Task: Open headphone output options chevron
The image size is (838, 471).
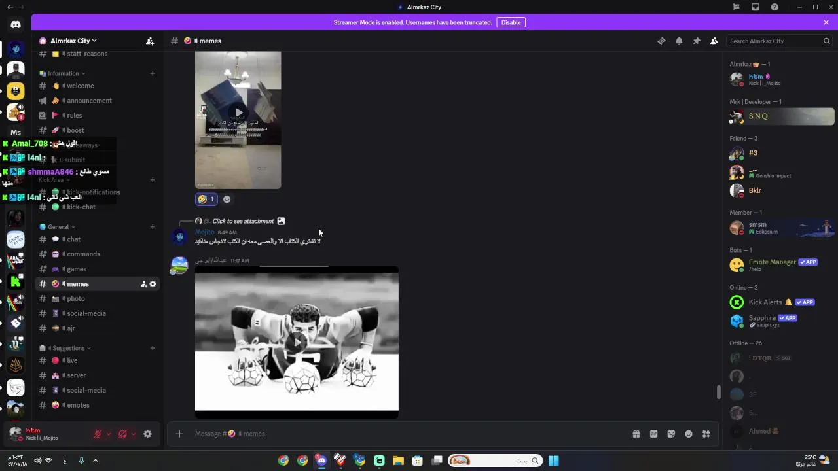Action: [x=134, y=434]
